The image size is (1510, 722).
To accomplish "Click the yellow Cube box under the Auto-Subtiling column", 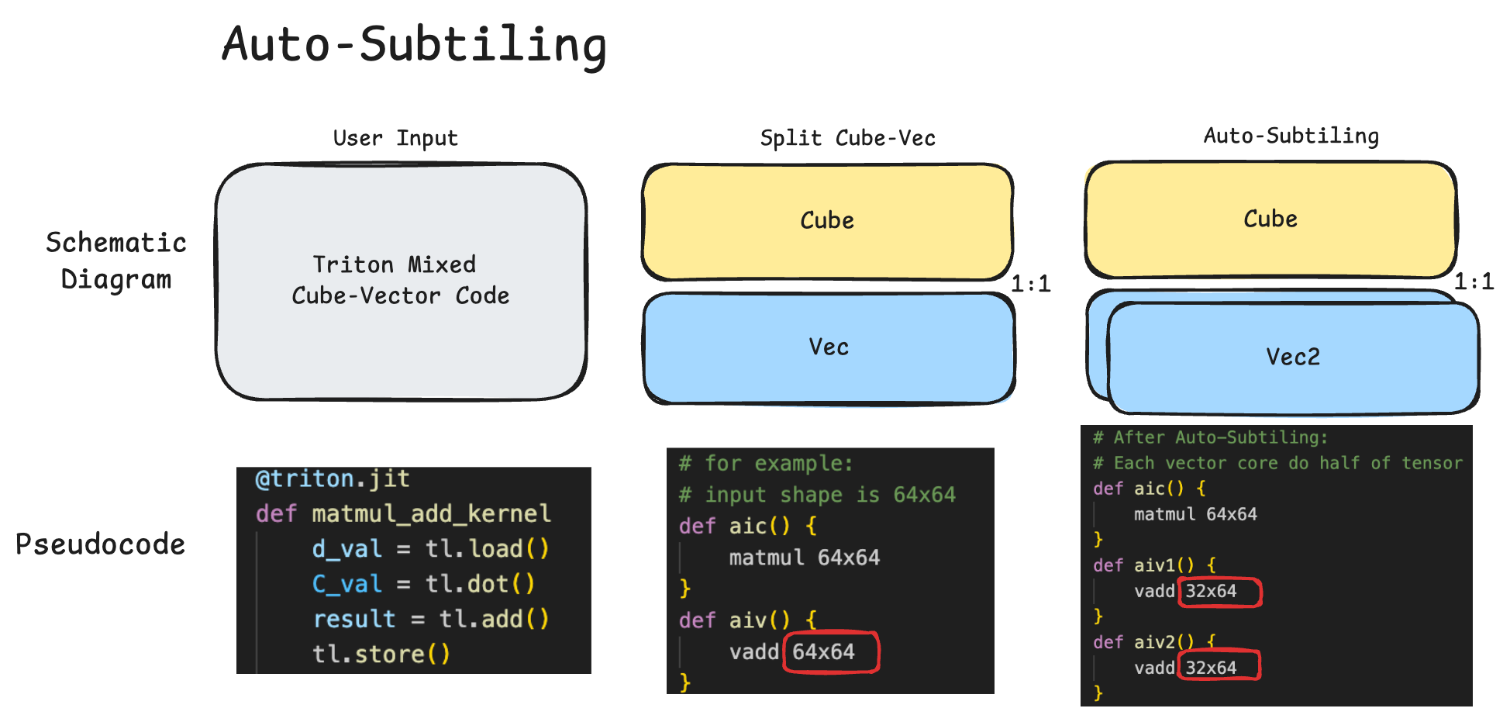I will (1270, 219).
